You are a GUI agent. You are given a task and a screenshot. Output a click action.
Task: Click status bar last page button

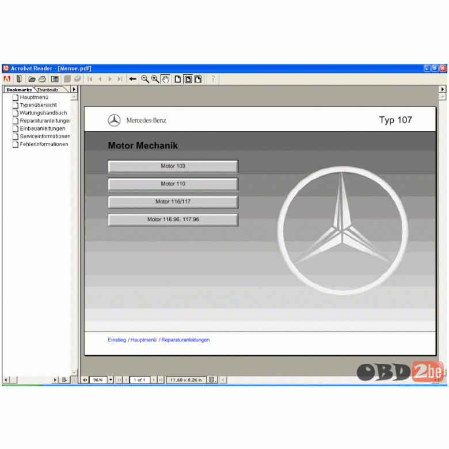[161, 380]
